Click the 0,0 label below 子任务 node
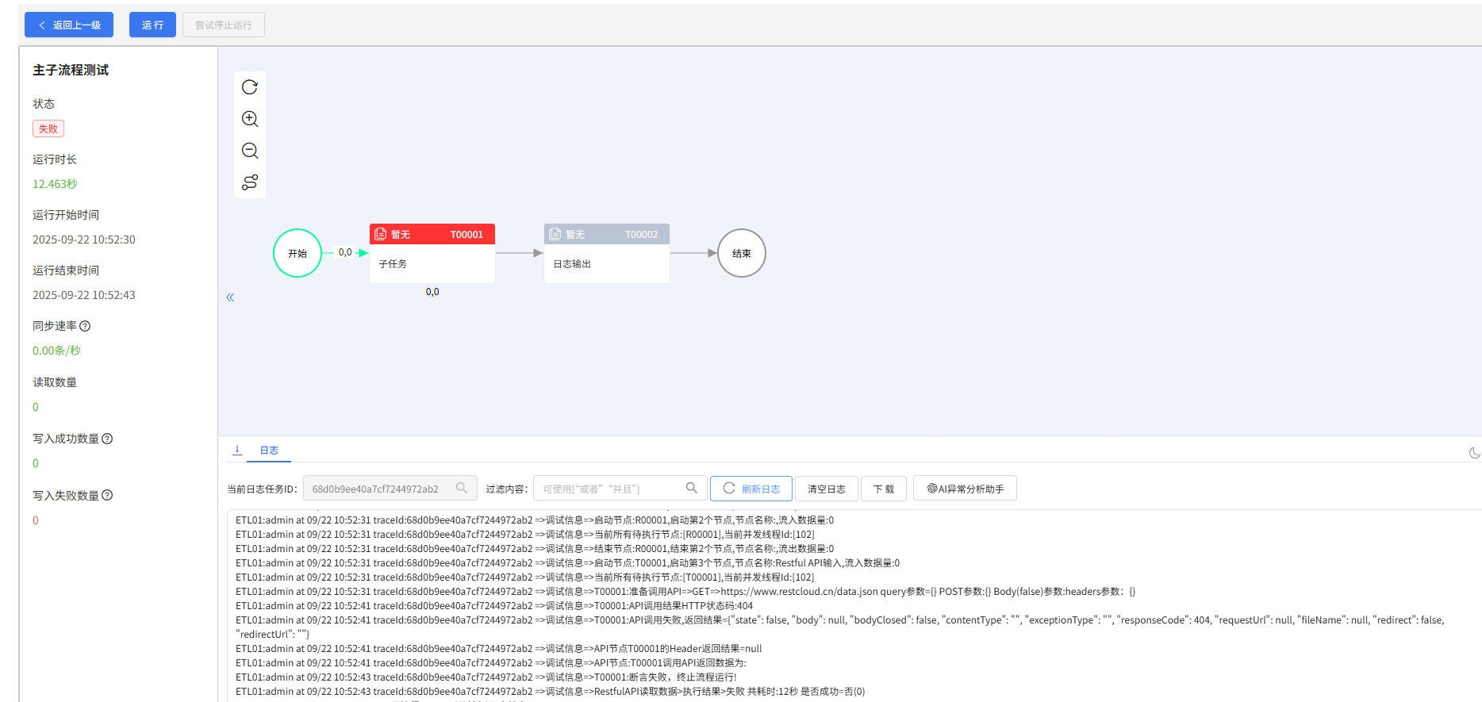This screenshot has height=702, width=1482. pyautogui.click(x=432, y=292)
